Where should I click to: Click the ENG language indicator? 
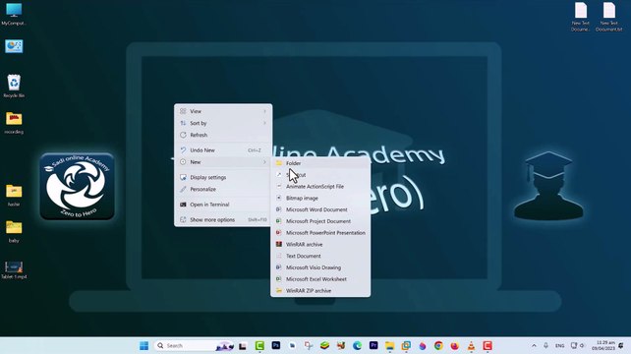560,345
